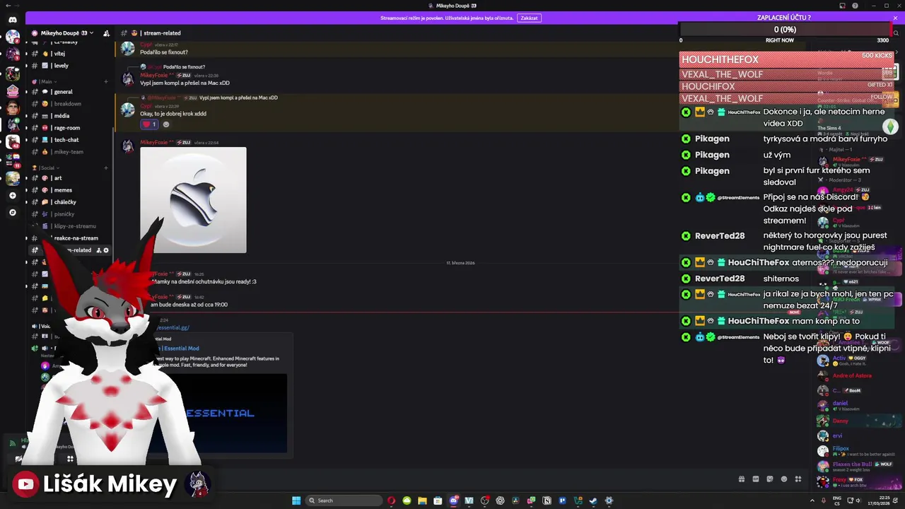Open the essential.gg link in chat
This screenshot has height=509, width=905.
173,327
